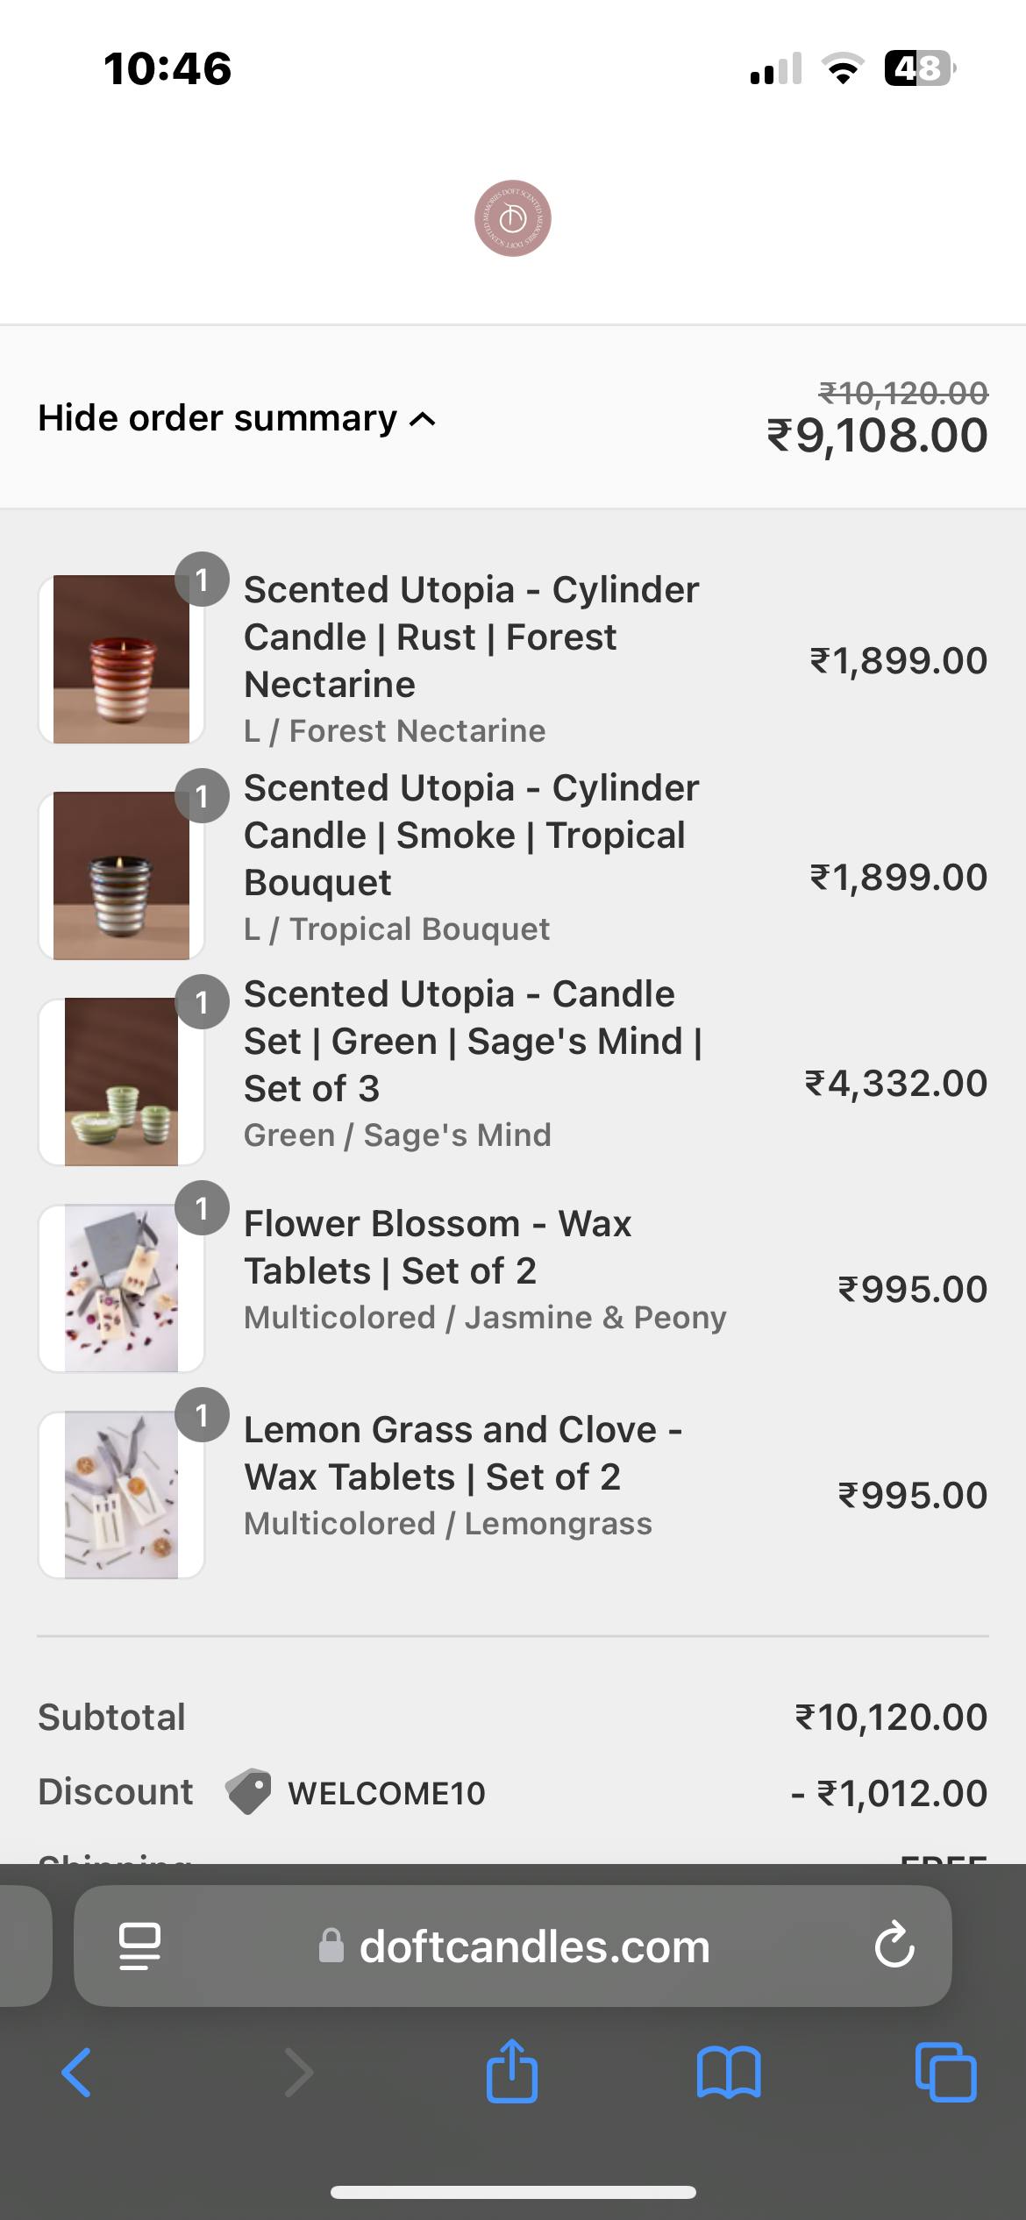Tap the Hide order summary label
1026x2220 pixels.
click(x=217, y=418)
